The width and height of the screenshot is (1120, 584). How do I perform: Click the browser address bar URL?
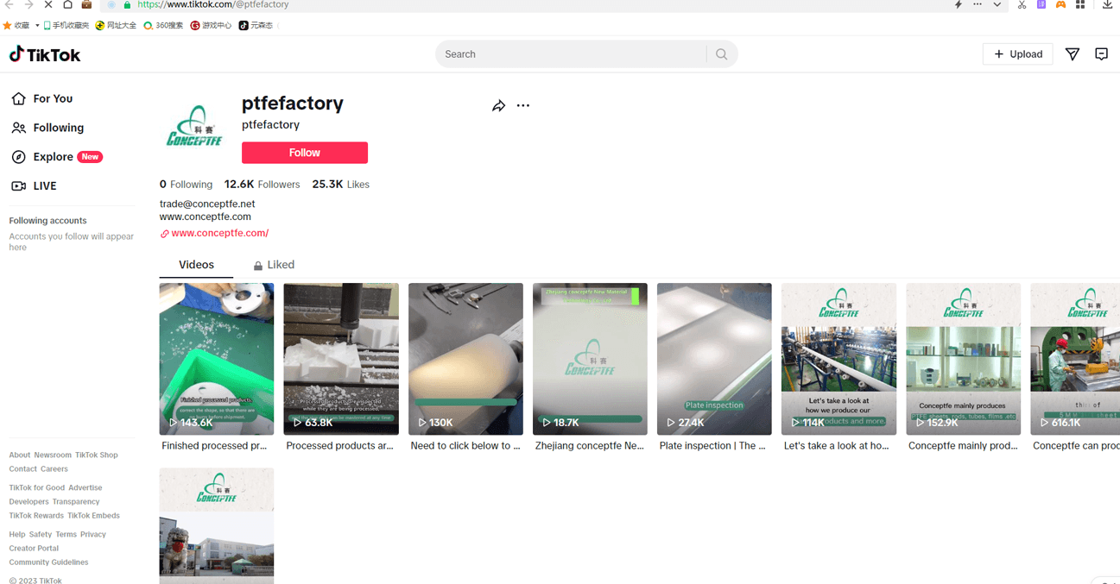(213, 4)
